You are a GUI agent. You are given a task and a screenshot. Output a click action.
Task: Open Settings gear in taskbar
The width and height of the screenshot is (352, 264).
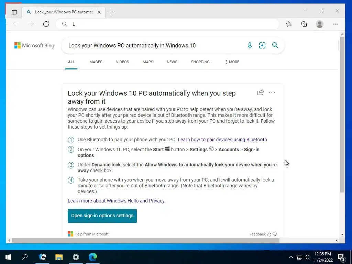tap(76, 257)
